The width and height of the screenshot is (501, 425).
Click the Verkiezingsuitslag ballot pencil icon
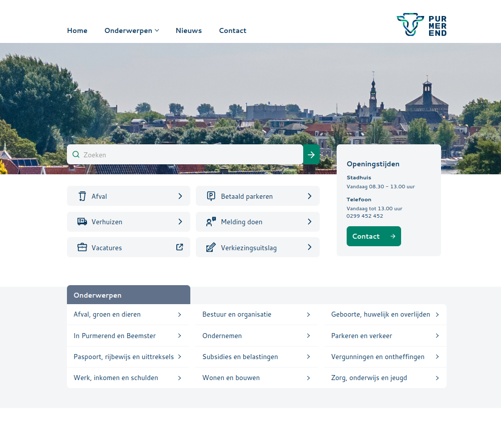coord(211,247)
